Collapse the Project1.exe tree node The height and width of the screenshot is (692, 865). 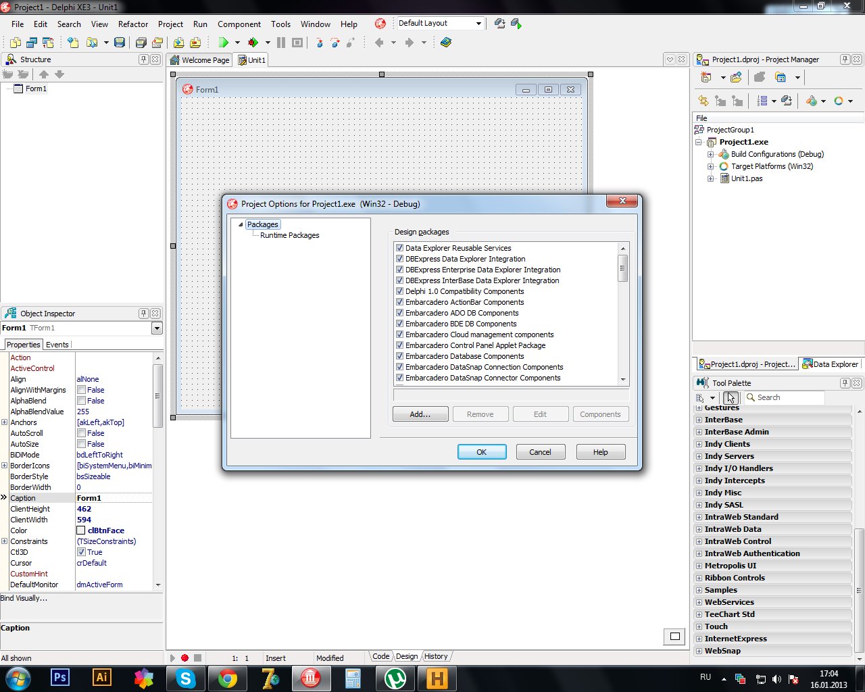click(x=699, y=143)
